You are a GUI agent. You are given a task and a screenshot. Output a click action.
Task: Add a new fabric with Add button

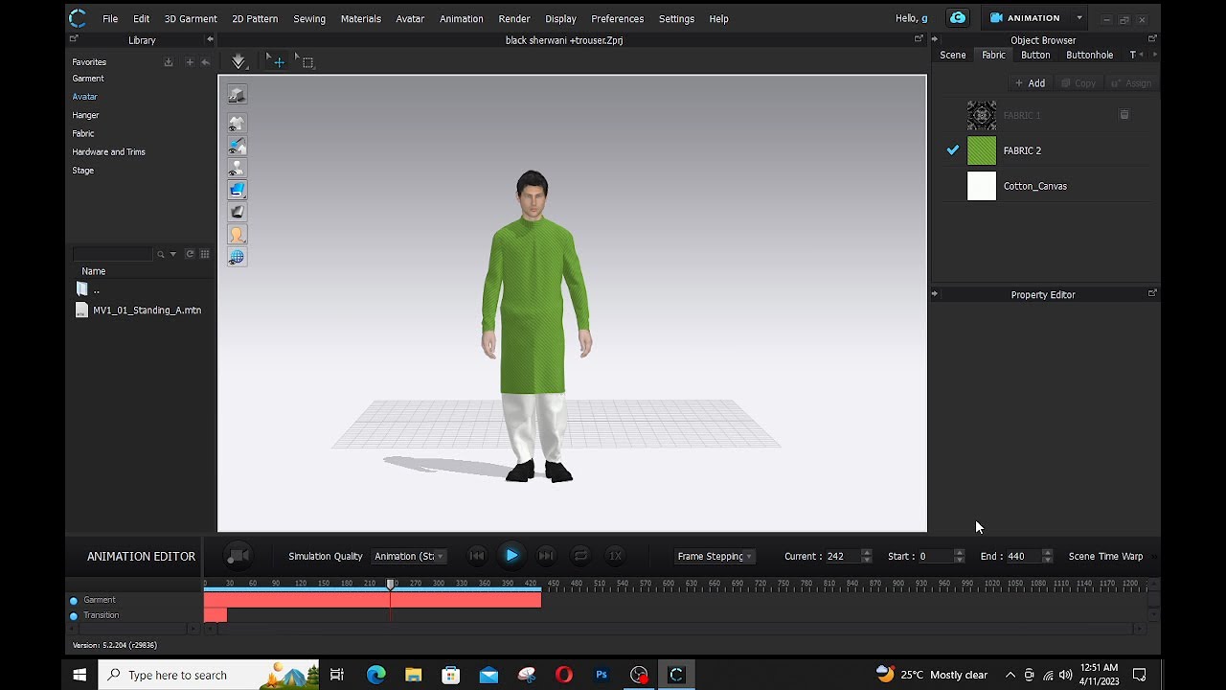pyautogui.click(x=1031, y=83)
